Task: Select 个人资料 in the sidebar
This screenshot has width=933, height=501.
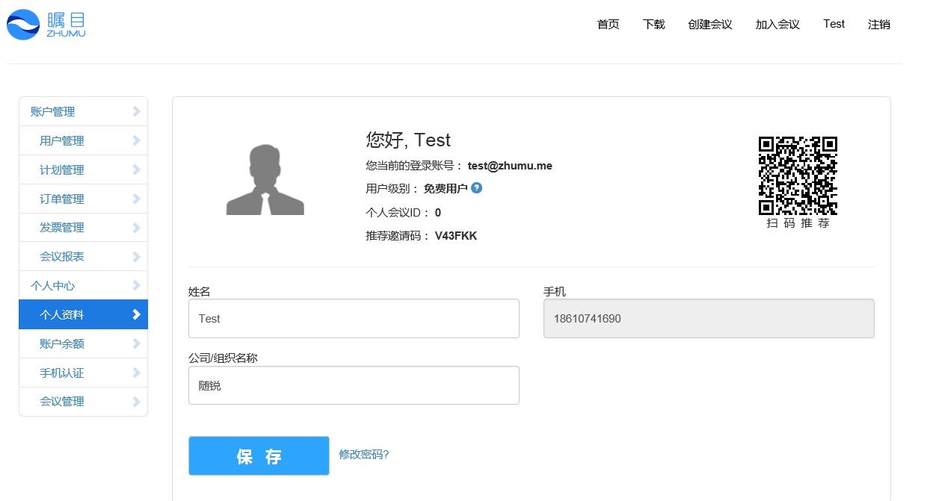Action: point(83,314)
